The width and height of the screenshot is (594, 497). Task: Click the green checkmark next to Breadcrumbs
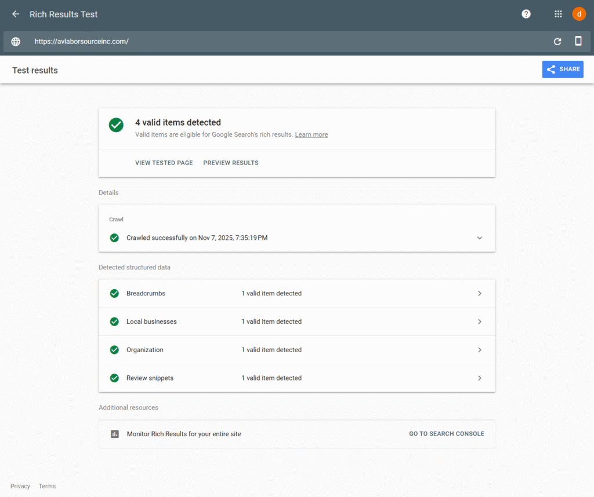tap(114, 294)
